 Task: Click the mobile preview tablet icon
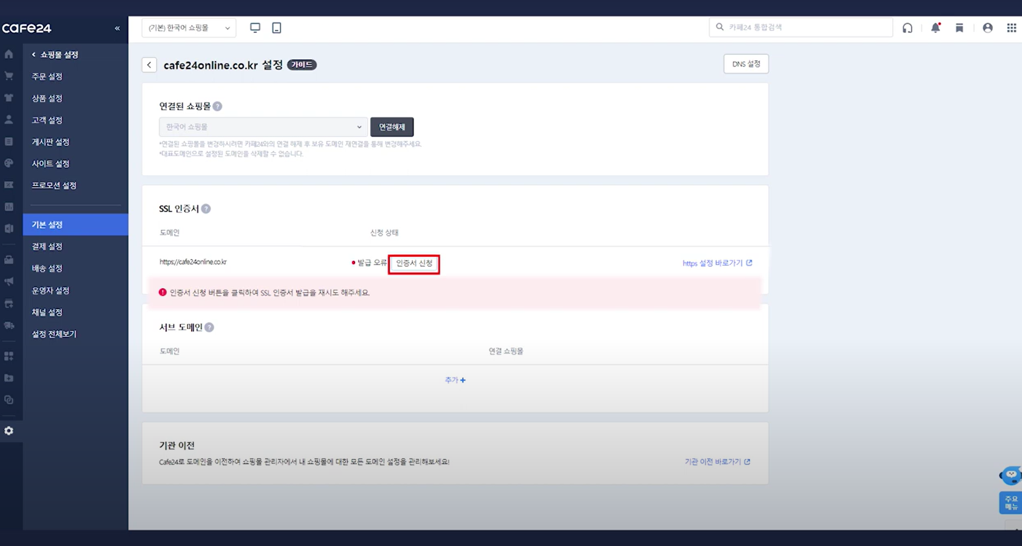pyautogui.click(x=276, y=28)
